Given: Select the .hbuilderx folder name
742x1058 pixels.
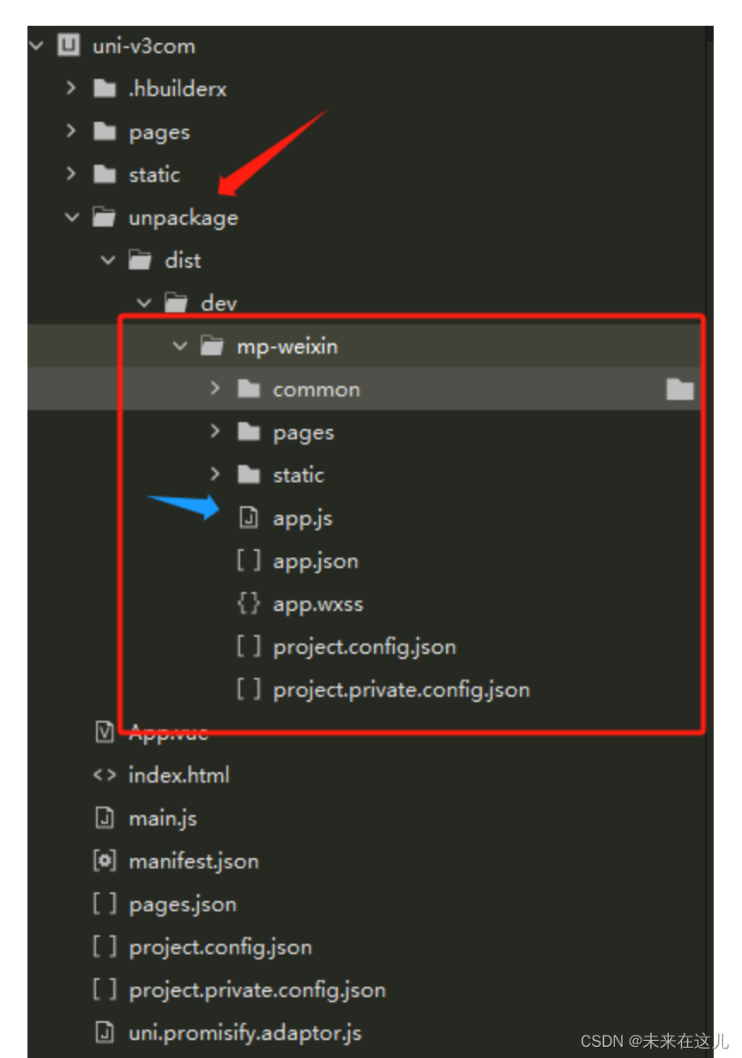Looking at the screenshot, I should tap(178, 89).
